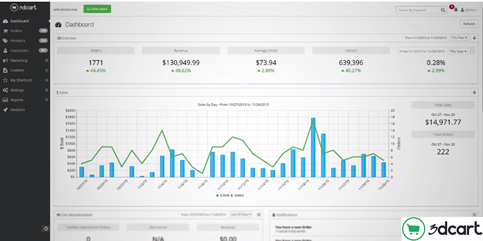
Task: Open the Overview 'This Year' dropdown in header
Action: pyautogui.click(x=458, y=37)
